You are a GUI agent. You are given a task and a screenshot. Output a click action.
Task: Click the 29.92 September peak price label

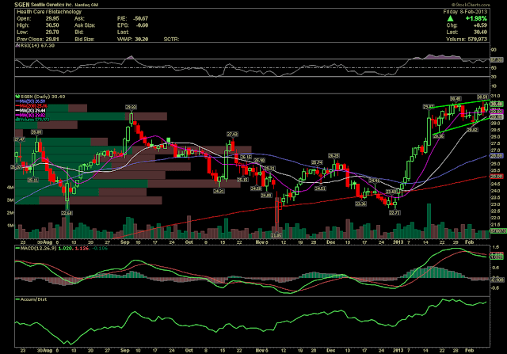131,107
